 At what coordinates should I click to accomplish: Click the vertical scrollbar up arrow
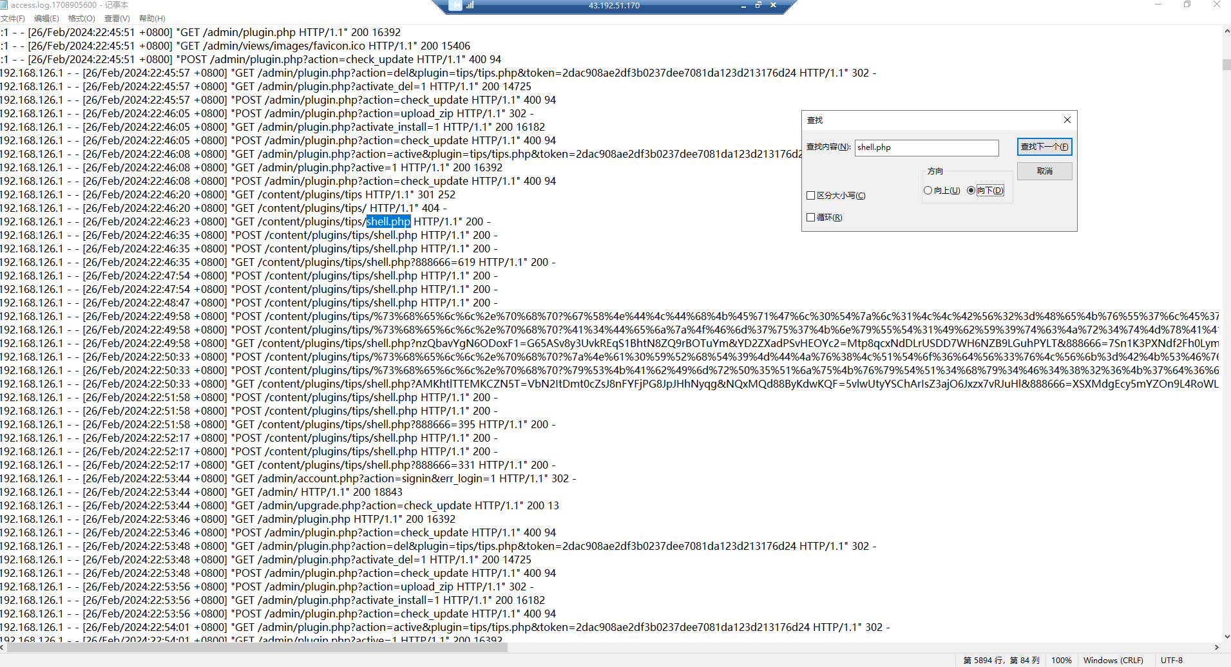click(1226, 31)
